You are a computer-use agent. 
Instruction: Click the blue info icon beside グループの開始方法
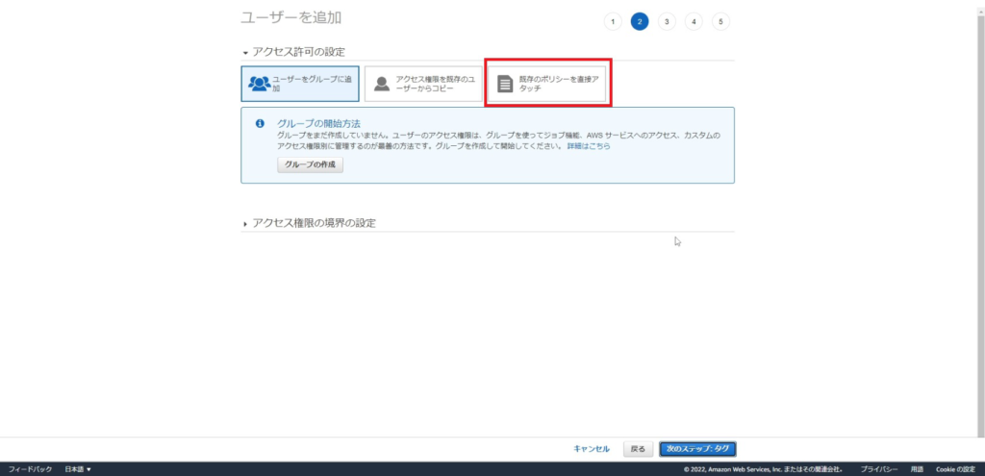click(259, 124)
